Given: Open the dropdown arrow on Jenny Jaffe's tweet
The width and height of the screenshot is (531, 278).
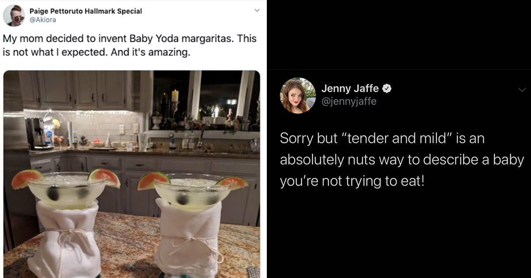Looking at the screenshot, I should click(x=522, y=90).
